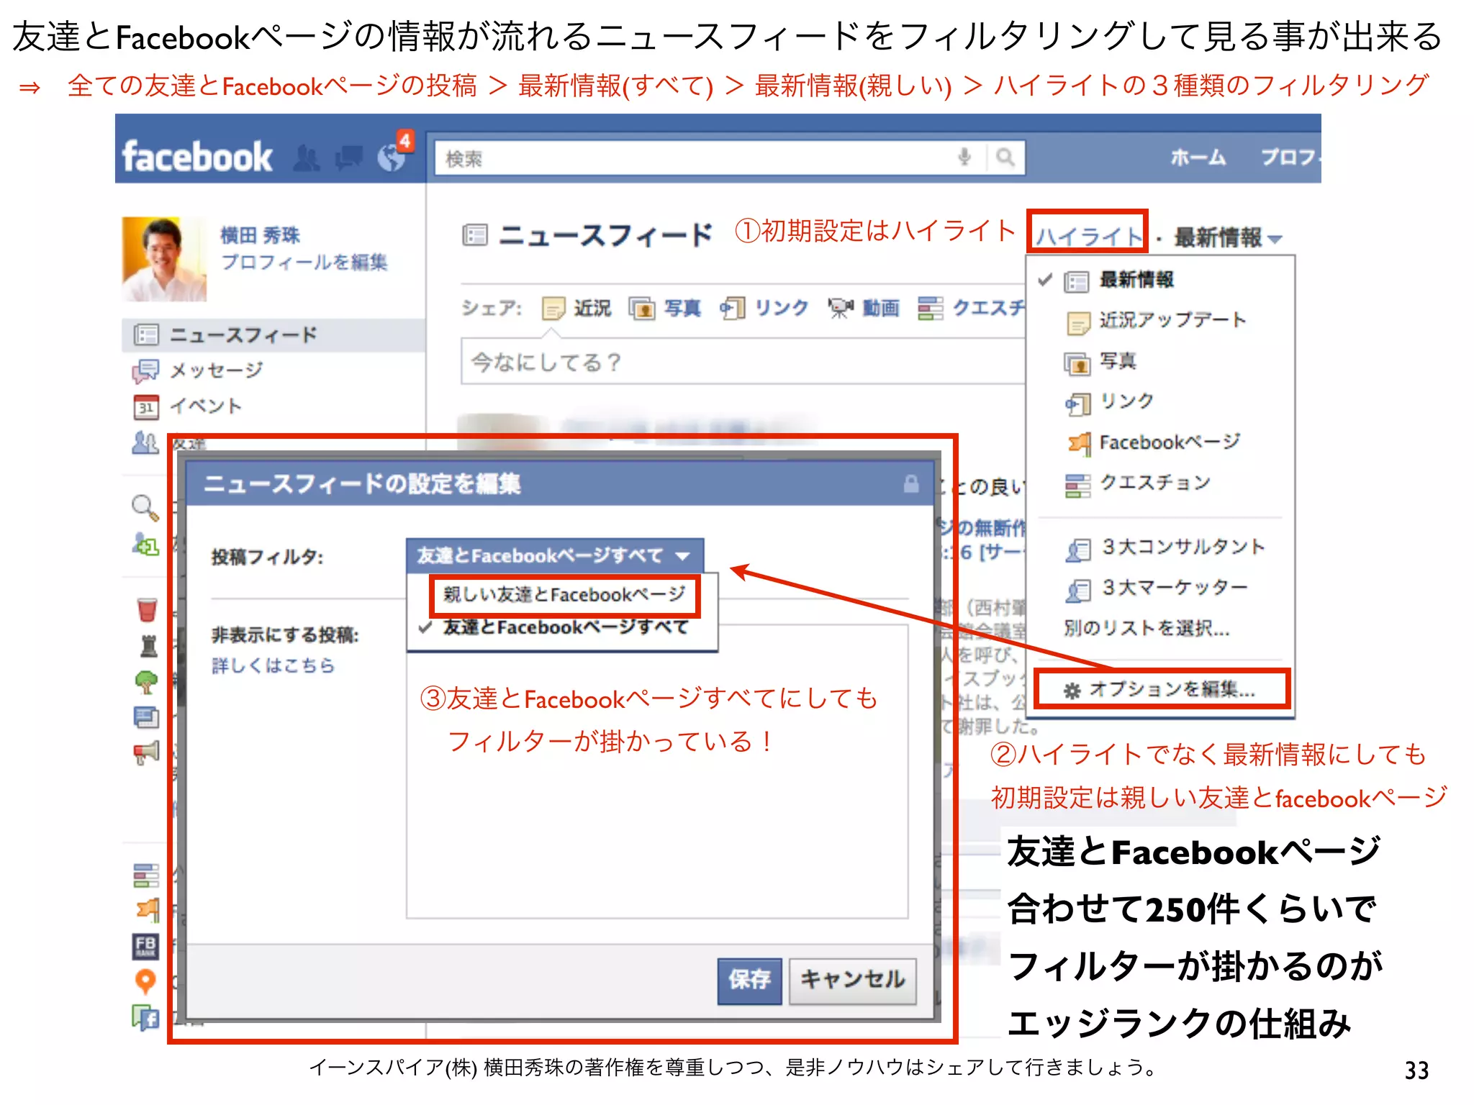The height and width of the screenshot is (1105, 1474).
Task: Click the facebook logo
Action: pos(197,157)
